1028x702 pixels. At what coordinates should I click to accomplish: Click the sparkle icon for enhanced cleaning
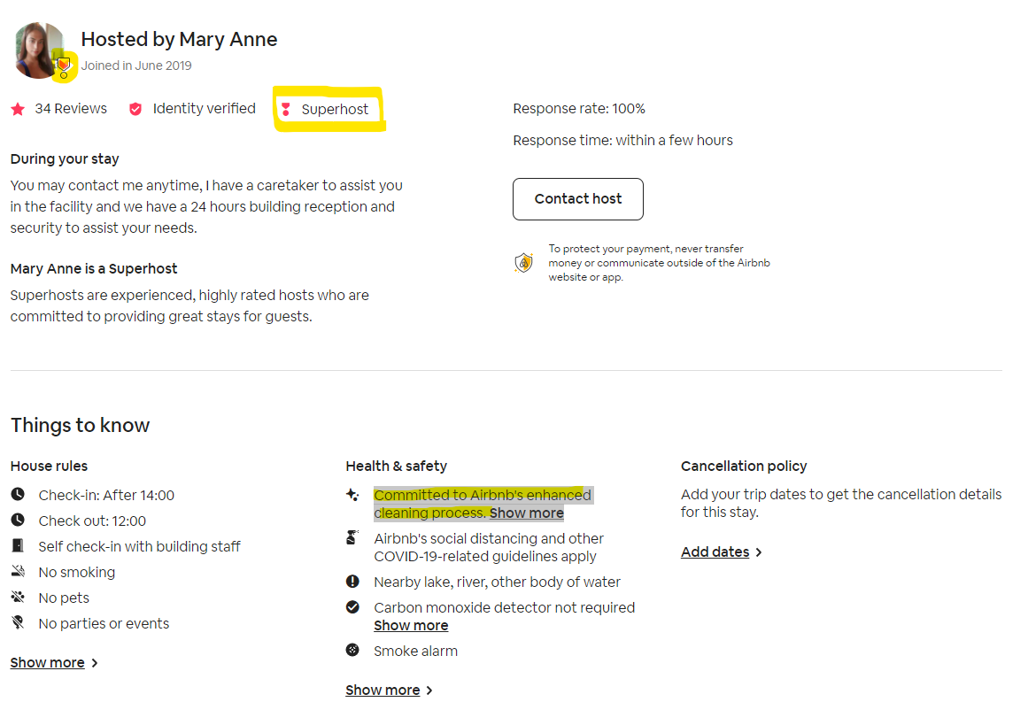pyautogui.click(x=352, y=495)
